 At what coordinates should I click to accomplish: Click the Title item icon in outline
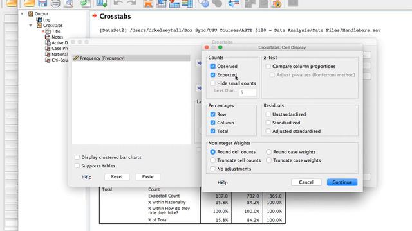click(48, 31)
